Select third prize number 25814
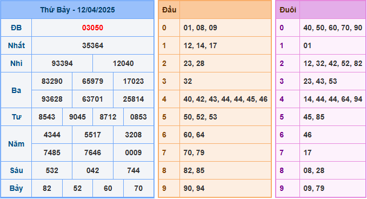Viewport: 367px width, 199px height. pos(134,99)
